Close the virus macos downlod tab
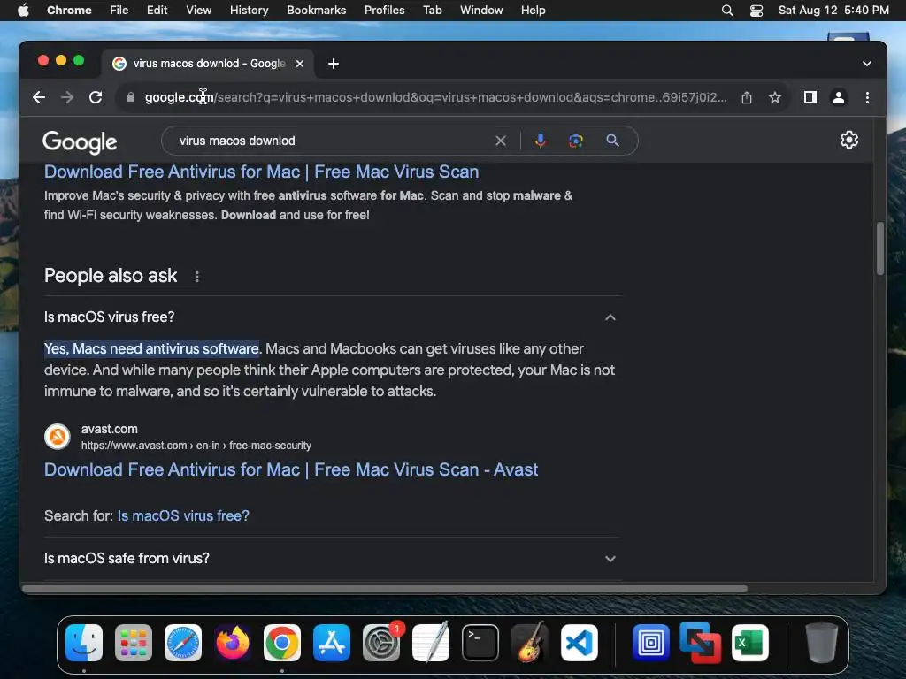906x679 pixels. (300, 64)
